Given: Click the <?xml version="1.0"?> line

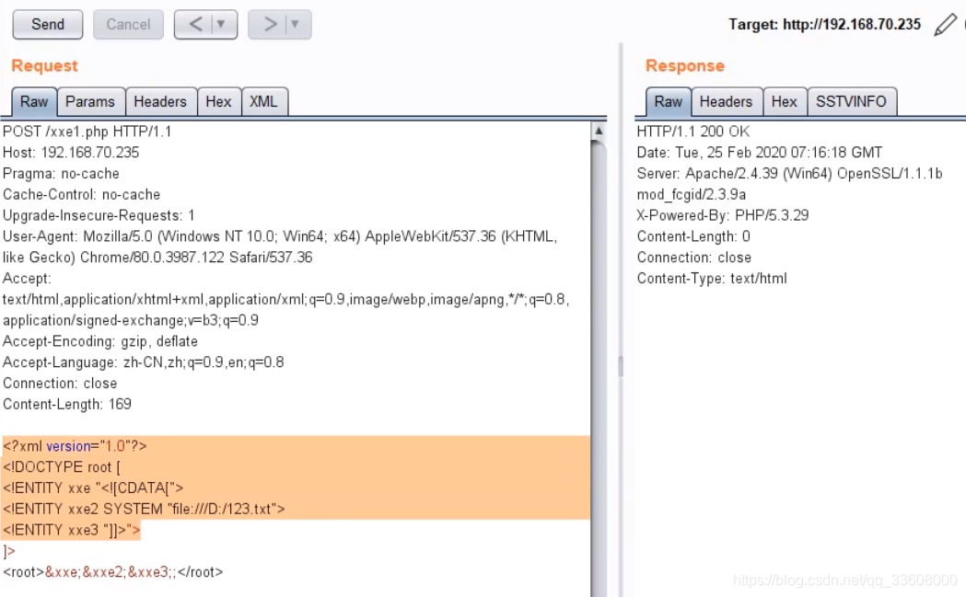Looking at the screenshot, I should [x=75, y=446].
